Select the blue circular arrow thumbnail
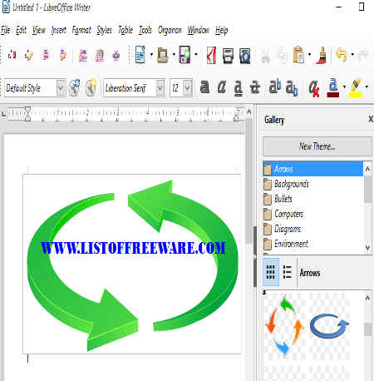Image resolution: width=374 pixels, height=381 pixels. [329, 326]
